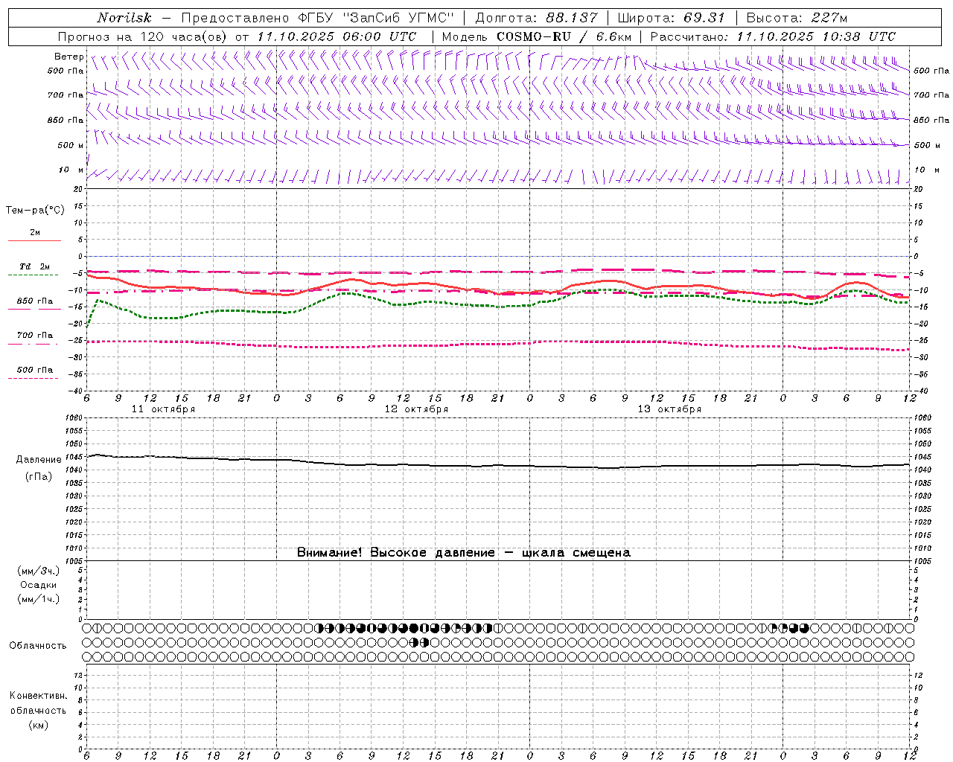Click the '11 октября' date label
Viewport: 953px width, 762px height.
[x=163, y=409]
